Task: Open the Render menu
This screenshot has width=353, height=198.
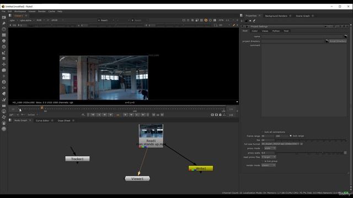Action: click(x=42, y=11)
